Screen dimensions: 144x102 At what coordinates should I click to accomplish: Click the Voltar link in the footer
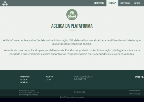[x=139, y=77]
